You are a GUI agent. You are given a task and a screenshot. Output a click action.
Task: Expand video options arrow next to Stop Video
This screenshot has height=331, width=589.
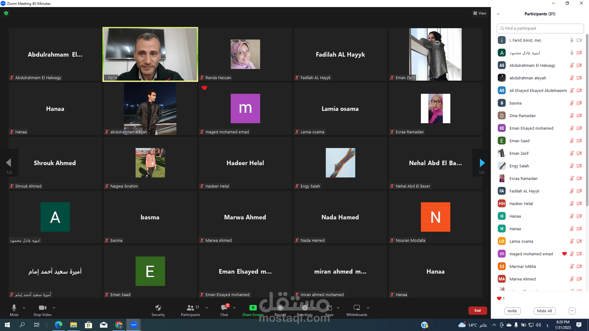pos(54,307)
